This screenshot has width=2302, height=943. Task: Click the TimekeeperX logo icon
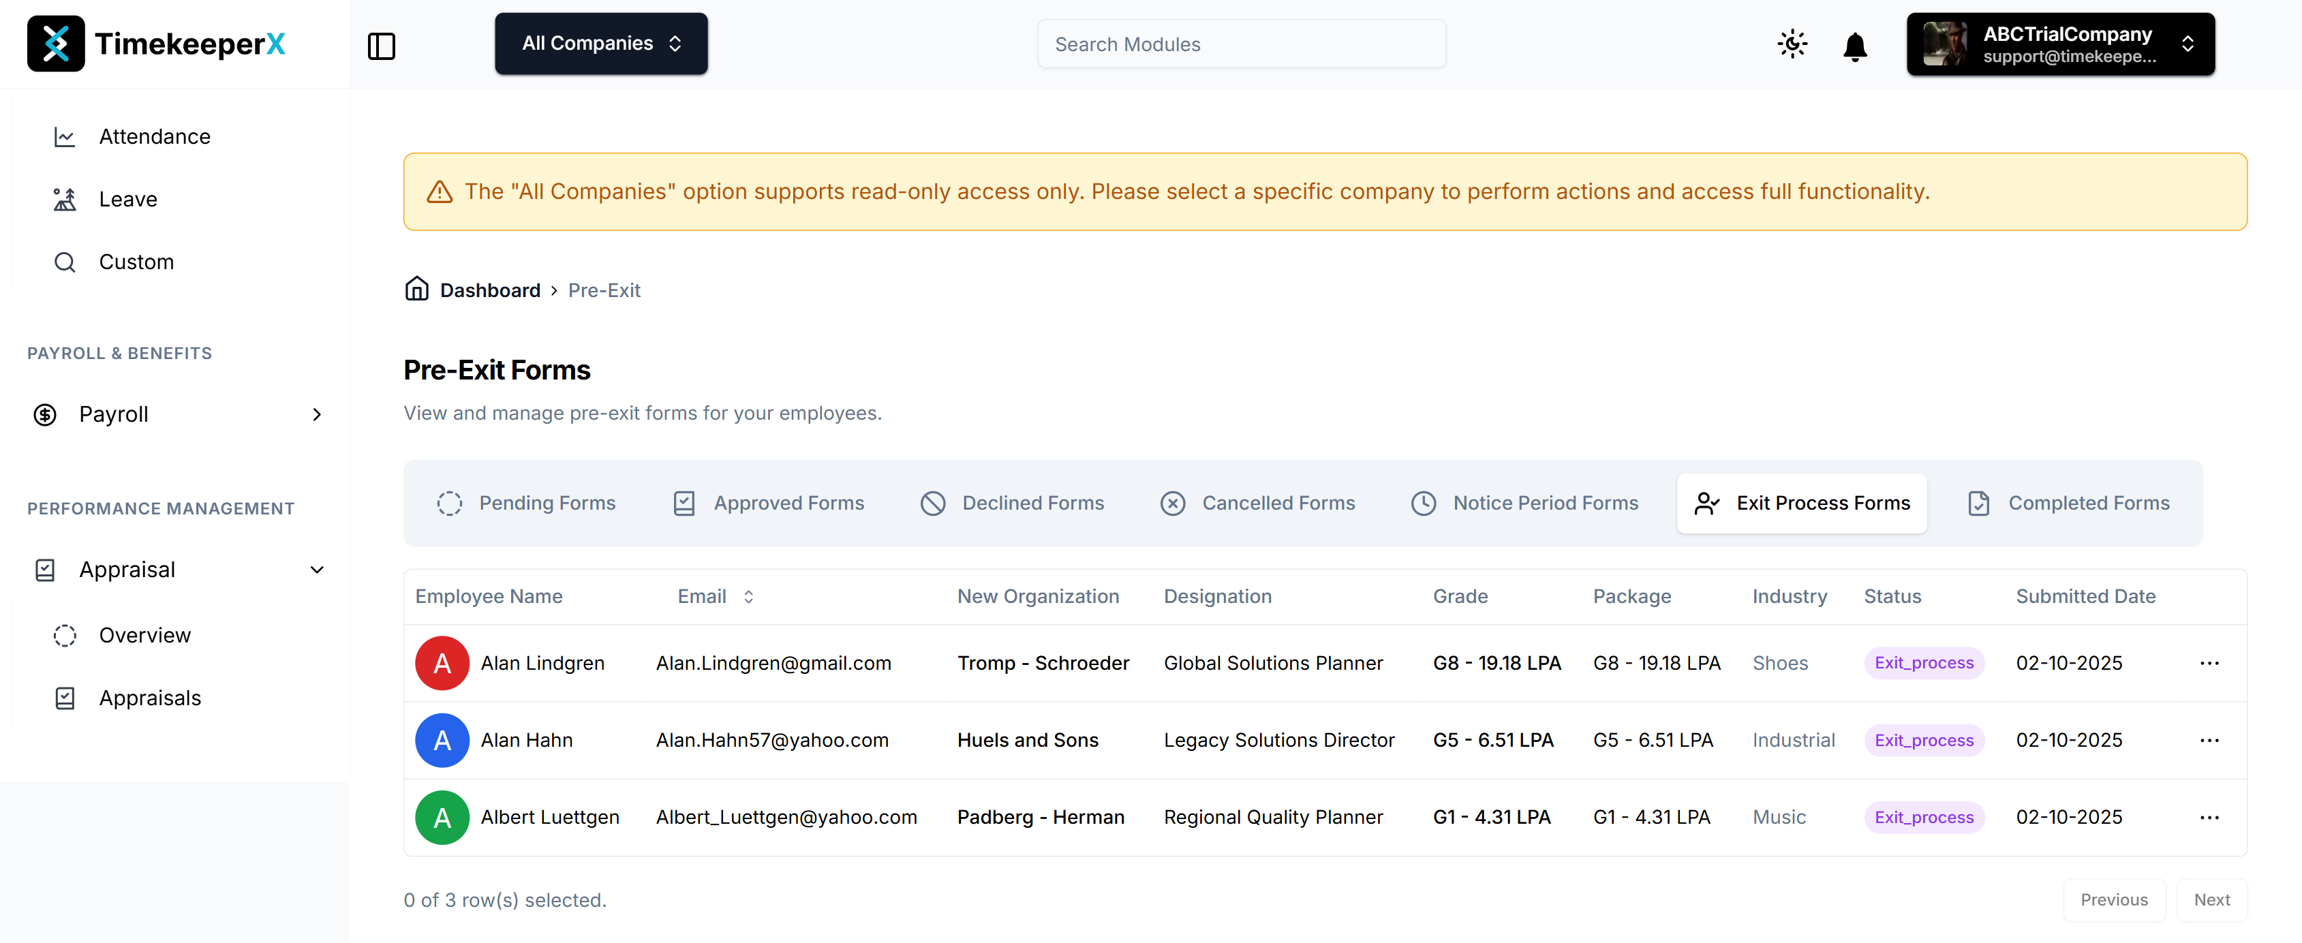pyautogui.click(x=55, y=44)
